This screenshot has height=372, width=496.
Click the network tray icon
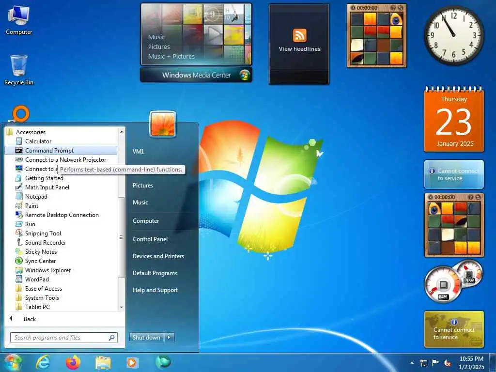click(x=423, y=363)
